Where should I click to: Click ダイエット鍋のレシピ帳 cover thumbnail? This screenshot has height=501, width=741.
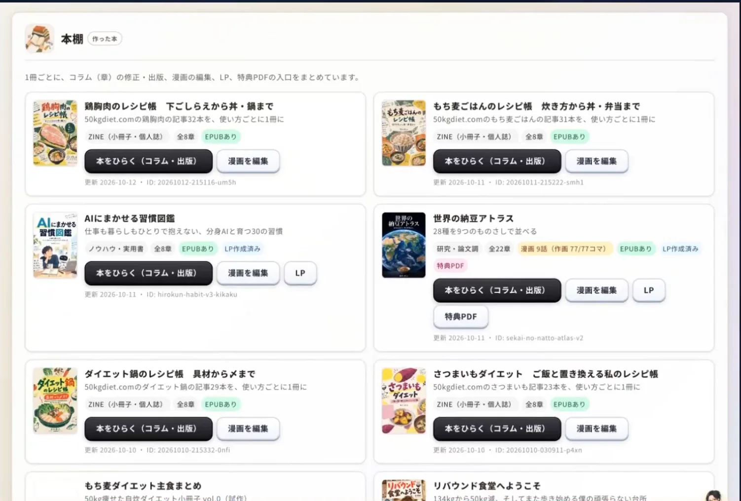click(x=55, y=400)
